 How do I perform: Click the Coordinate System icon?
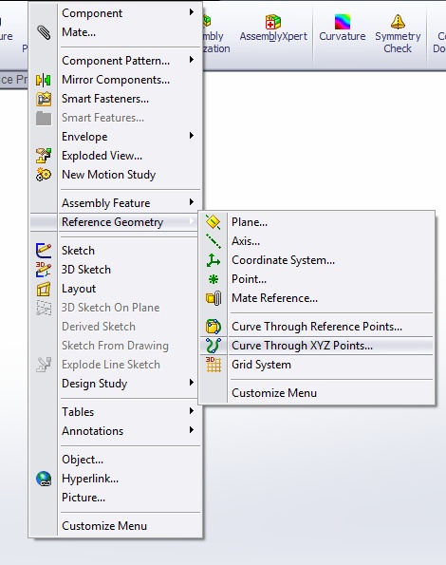coord(214,260)
